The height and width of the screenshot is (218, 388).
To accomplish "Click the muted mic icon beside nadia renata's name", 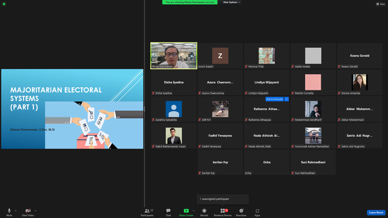I will 293,67.
